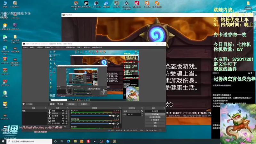The height and width of the screenshot is (144, 256).
Task: Click Select Font (选择字体) button
Action: pos(71,104)
